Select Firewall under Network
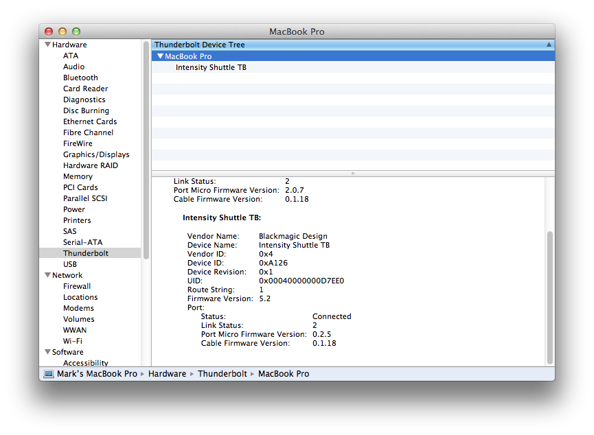Screen dimensions: 594x435 (77, 286)
